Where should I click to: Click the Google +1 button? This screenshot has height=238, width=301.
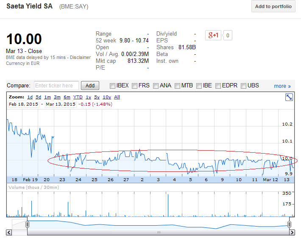coord(213,35)
